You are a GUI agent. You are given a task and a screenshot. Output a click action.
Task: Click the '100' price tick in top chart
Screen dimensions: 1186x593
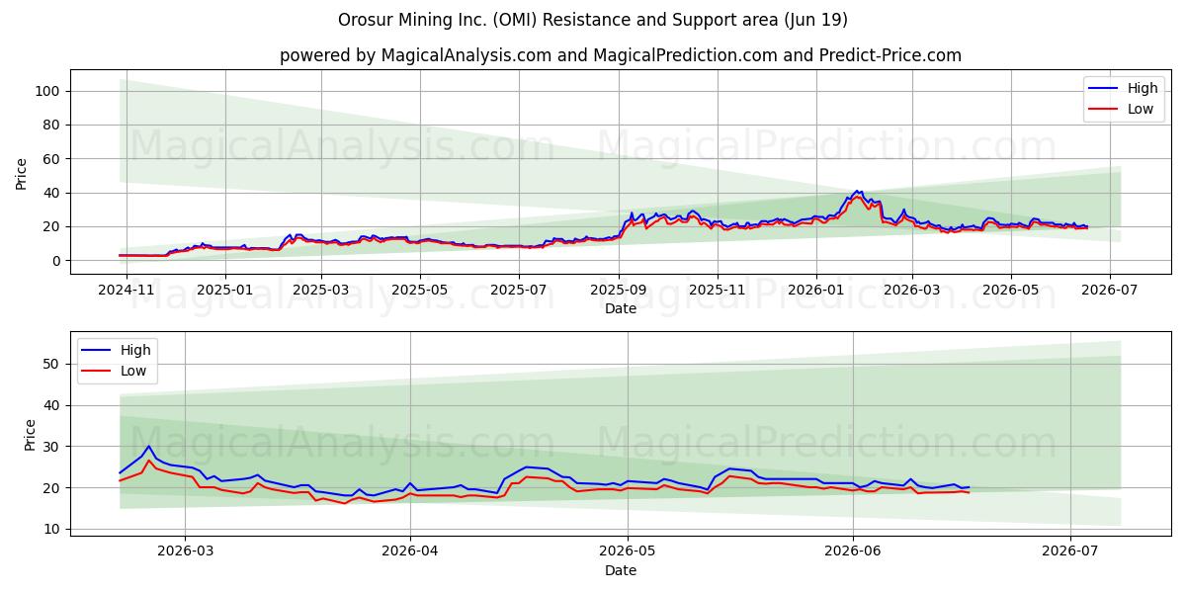[x=48, y=91]
